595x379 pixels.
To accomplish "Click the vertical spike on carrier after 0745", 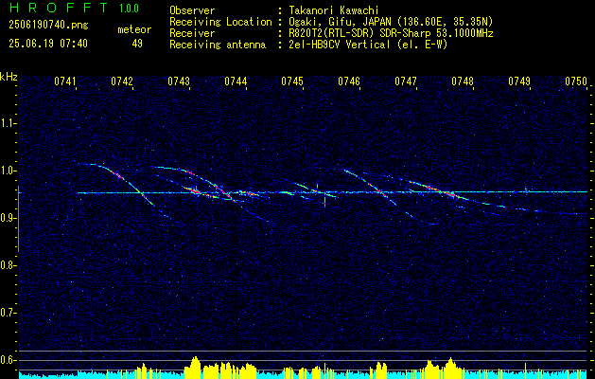I will [324, 199].
